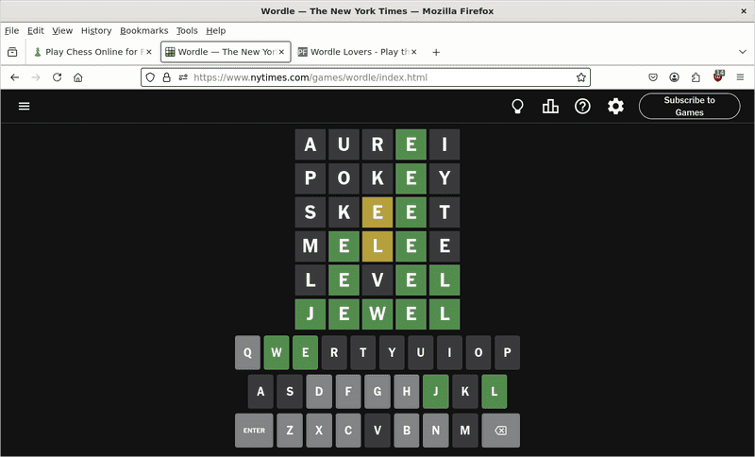Image resolution: width=755 pixels, height=457 pixels.
Task: Open the View menu
Action: (62, 31)
